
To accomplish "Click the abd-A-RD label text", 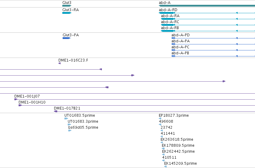I will pos(168,10).
